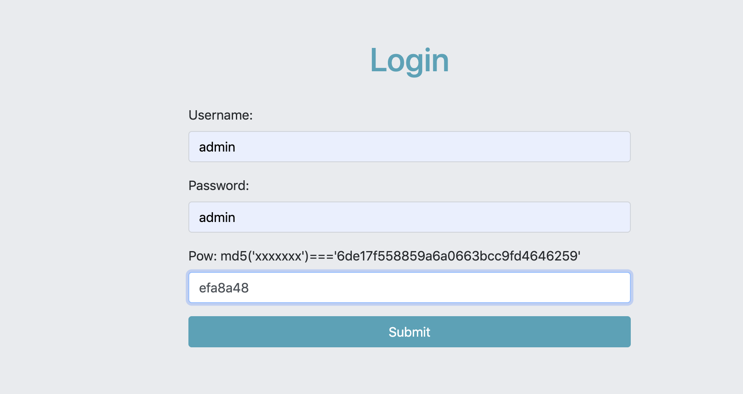The height and width of the screenshot is (394, 743).
Task: Click the md5 hash string 6de17f55...
Action: pos(457,256)
